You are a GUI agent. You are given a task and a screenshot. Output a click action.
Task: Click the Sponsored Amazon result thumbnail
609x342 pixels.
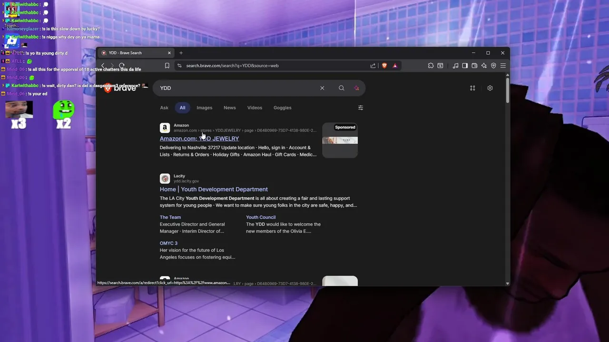pyautogui.click(x=340, y=140)
